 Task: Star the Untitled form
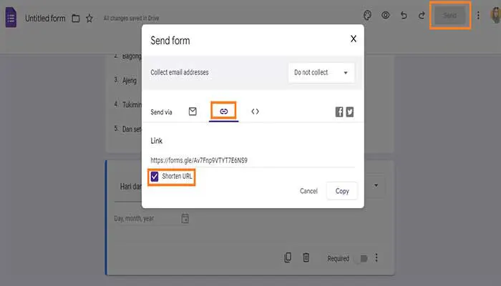click(89, 19)
